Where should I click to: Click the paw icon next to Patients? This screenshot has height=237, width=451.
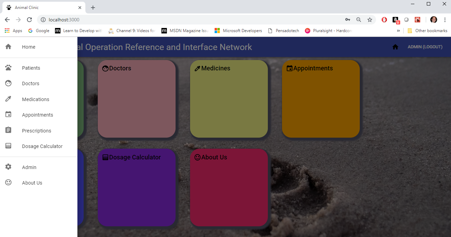coord(8,68)
